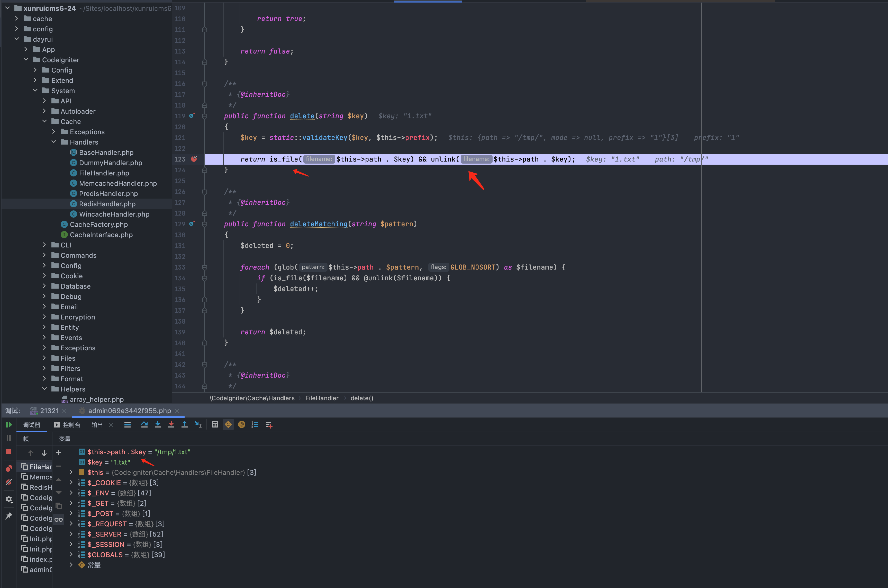Remove selected watch with minus button

(58, 466)
